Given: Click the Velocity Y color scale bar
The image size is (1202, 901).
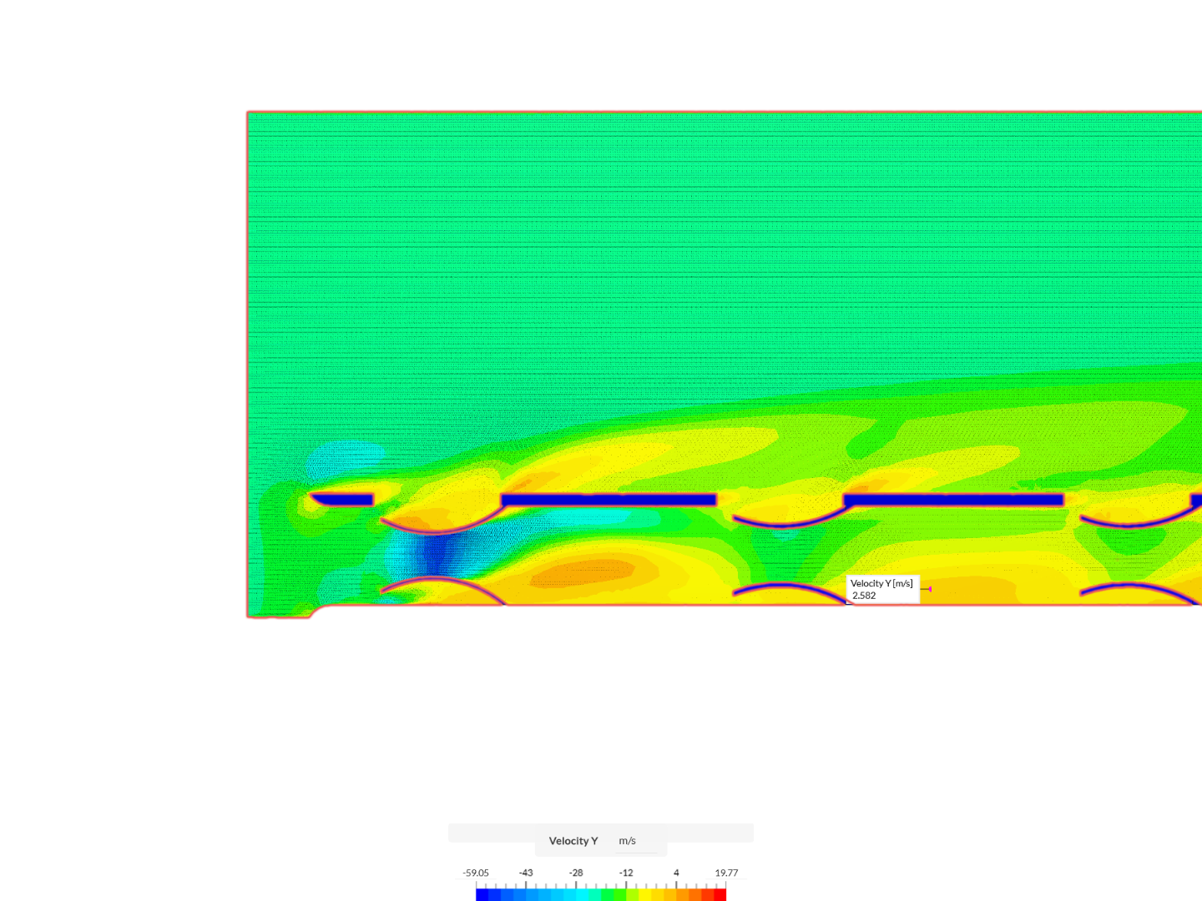Looking at the screenshot, I should pyautogui.click(x=601, y=894).
